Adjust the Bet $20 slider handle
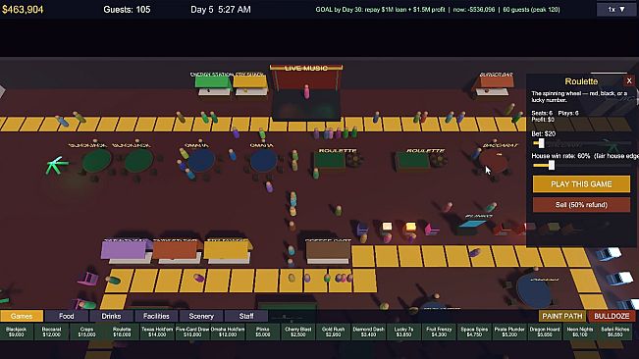This screenshot has width=639, height=359. (x=541, y=143)
